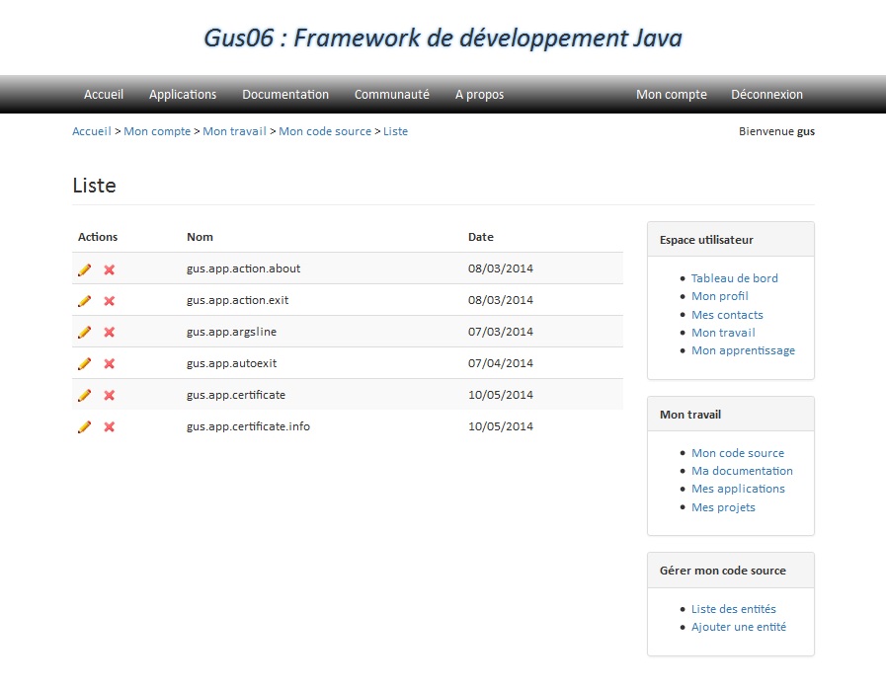Viewport: 886px width, 688px height.
Task: Edit gus.app.action.about with pencil icon
Action: click(84, 270)
